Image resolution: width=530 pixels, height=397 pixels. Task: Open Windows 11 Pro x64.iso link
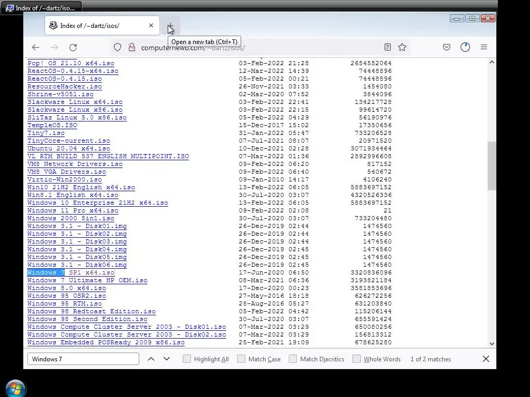click(x=73, y=211)
